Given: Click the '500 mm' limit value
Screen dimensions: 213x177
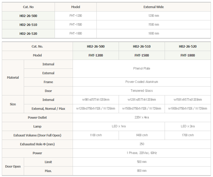Looking at the screenshot, I should pos(142,162).
